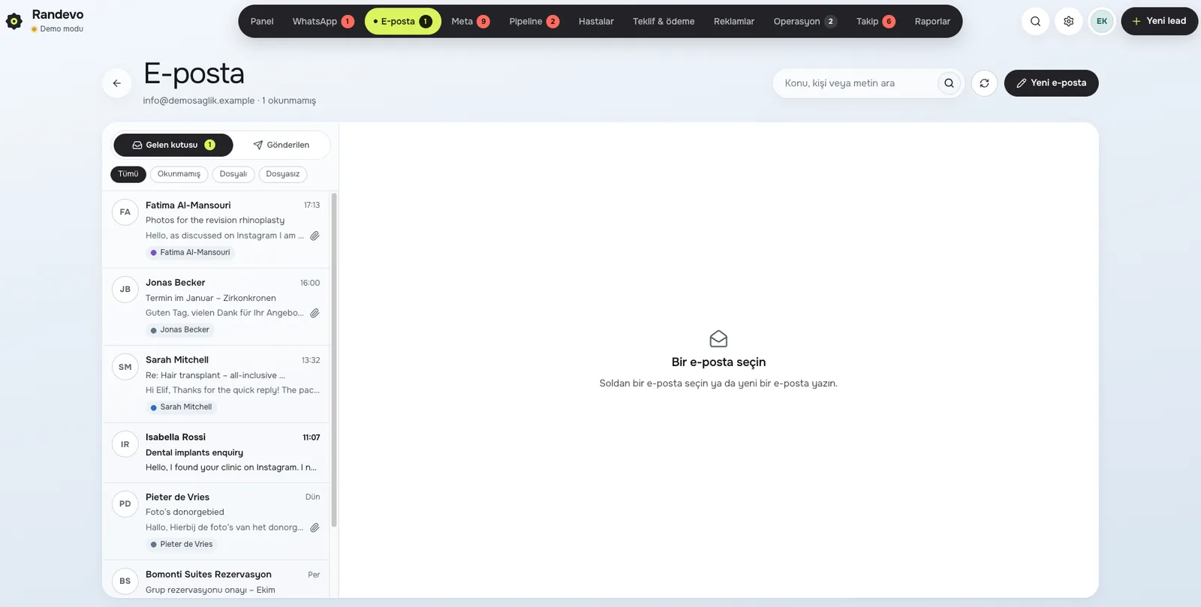Click the Randevo gear logo icon
Image resolution: width=1201 pixels, height=607 pixels.
click(14, 21)
